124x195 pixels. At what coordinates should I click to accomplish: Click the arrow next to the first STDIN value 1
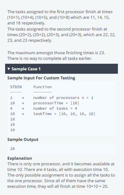23,98
